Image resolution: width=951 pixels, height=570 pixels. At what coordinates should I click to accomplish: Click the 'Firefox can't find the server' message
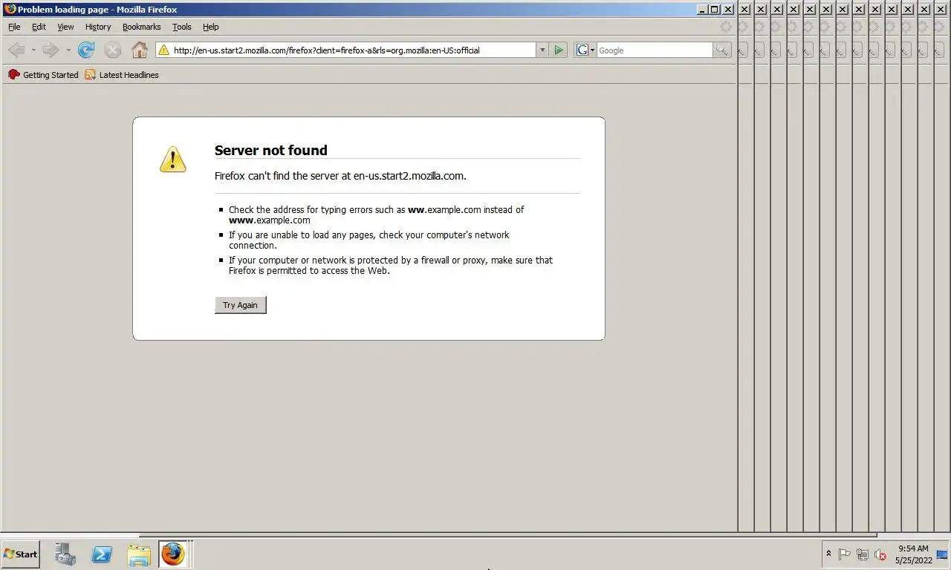pyautogui.click(x=340, y=176)
